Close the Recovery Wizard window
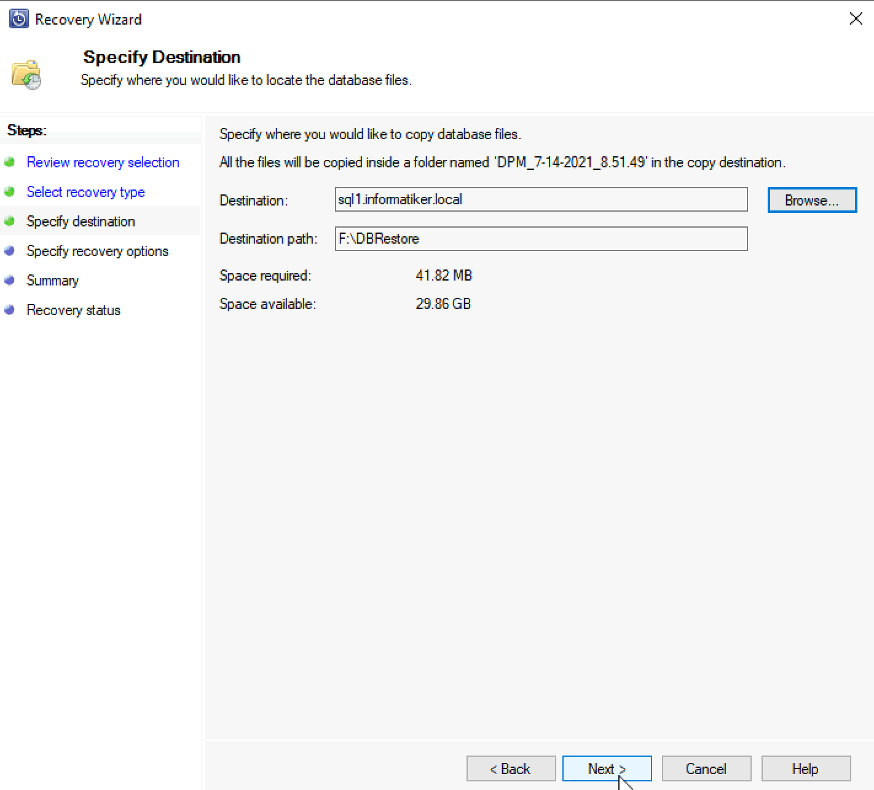 click(x=856, y=18)
